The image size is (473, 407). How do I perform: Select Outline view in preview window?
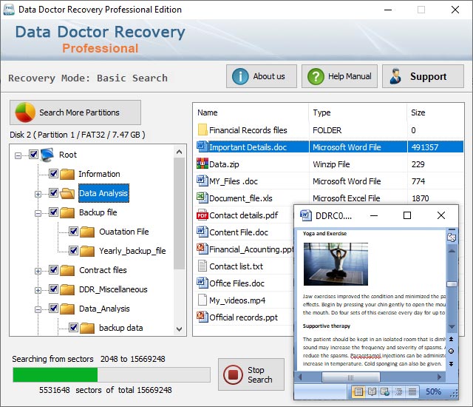tap(398, 391)
